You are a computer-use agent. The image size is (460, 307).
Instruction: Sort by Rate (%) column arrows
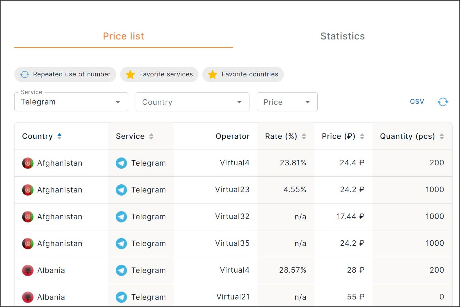304,136
